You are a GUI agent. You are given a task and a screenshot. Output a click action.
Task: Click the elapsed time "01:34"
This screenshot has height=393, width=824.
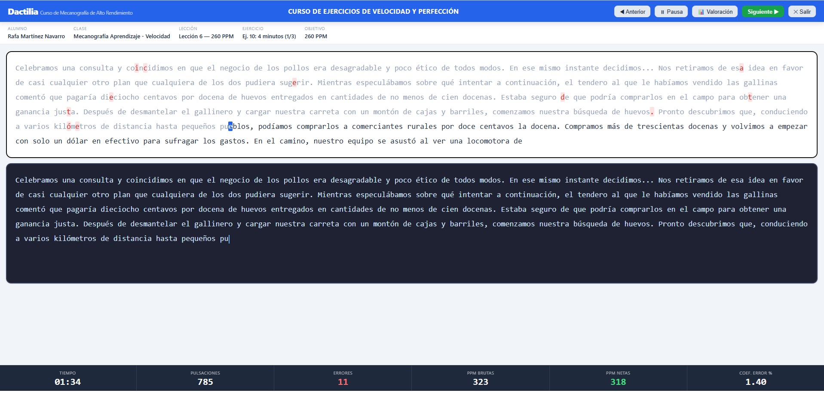click(67, 382)
